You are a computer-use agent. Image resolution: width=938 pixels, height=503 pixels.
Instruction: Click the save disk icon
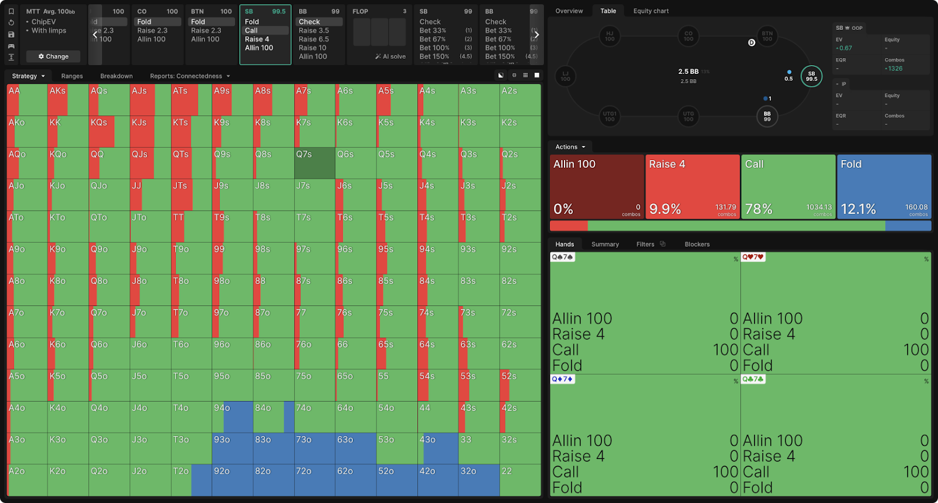tap(11, 35)
